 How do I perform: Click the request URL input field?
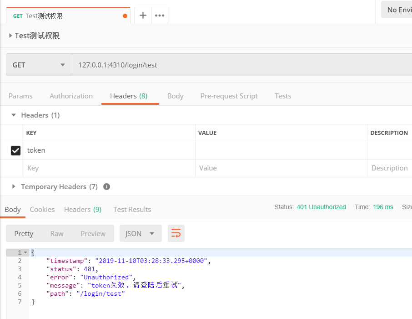click(x=182, y=65)
